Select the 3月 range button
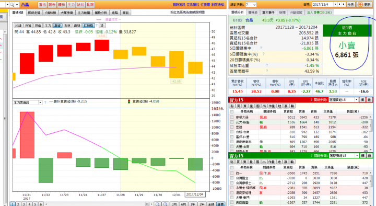This screenshot has height=206, width=376. (x=174, y=204)
